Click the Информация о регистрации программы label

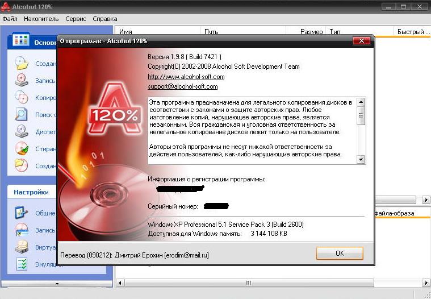click(x=206, y=180)
